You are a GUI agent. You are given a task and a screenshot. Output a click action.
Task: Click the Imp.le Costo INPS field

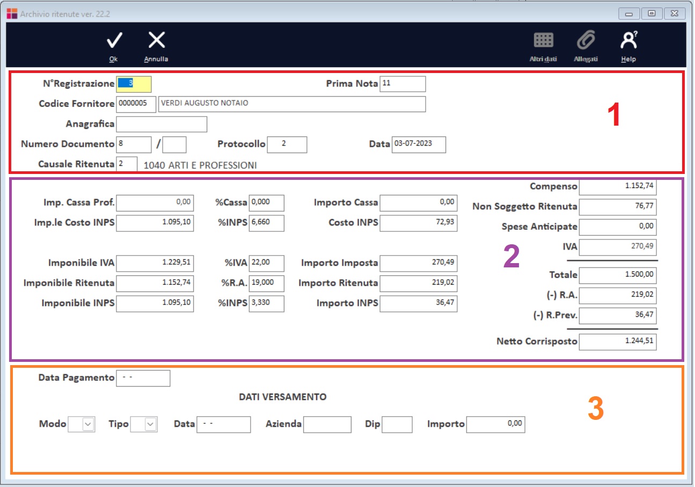(155, 223)
